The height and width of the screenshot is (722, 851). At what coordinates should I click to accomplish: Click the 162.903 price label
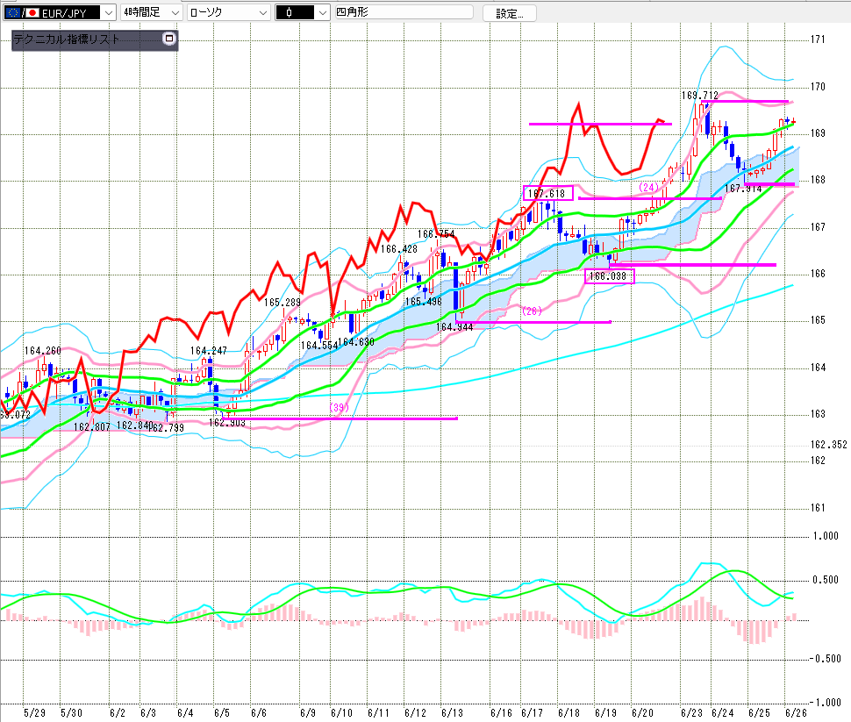point(227,422)
